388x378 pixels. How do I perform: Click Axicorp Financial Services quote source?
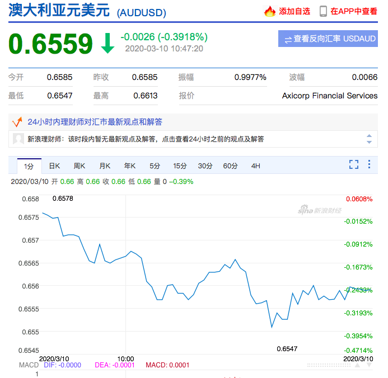tap(330, 96)
